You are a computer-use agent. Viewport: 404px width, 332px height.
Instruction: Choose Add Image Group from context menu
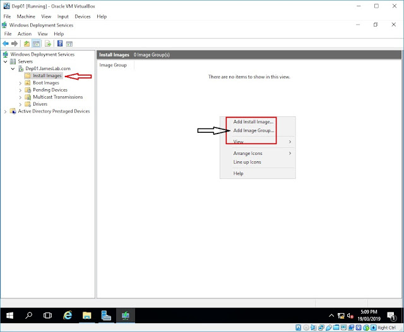[258, 130]
